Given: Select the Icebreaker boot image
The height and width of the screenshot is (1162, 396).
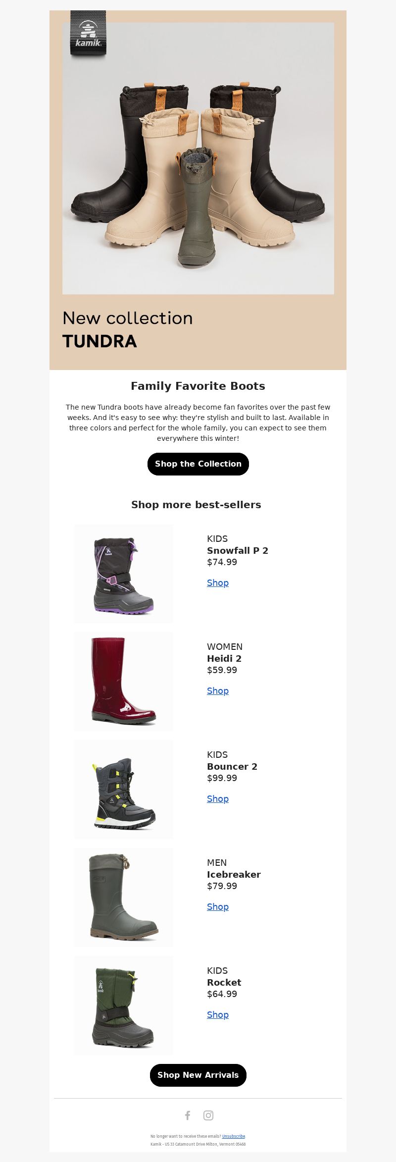Looking at the screenshot, I should [x=124, y=898].
